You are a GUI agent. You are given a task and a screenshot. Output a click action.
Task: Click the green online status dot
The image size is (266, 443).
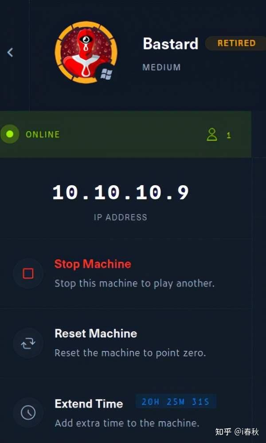click(x=10, y=134)
